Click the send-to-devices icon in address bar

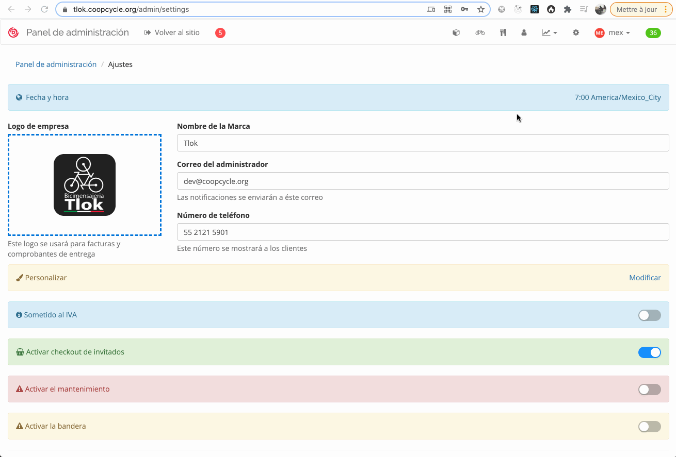point(431,9)
